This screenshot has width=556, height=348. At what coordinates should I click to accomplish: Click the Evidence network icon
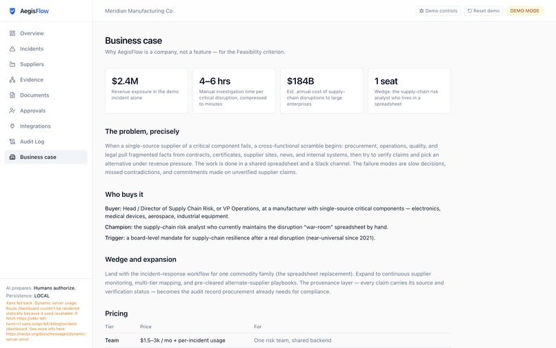click(12, 79)
